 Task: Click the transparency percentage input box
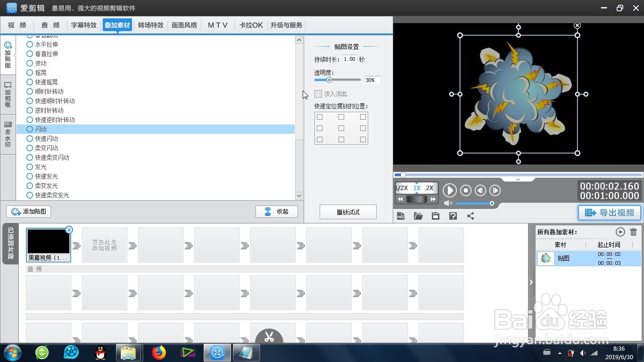[x=372, y=80]
